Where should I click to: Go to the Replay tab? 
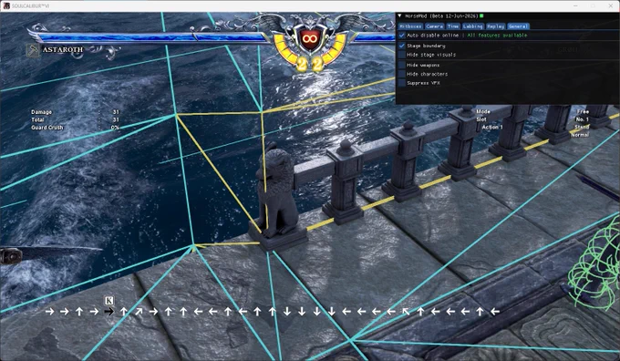495,26
